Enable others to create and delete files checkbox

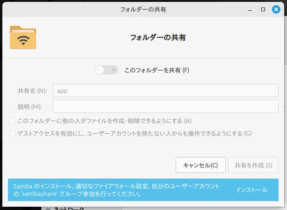coord(13,121)
